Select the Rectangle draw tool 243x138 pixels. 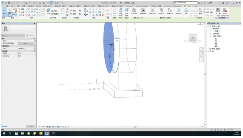point(29,9)
